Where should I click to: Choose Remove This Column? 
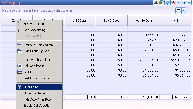coord(39,60)
